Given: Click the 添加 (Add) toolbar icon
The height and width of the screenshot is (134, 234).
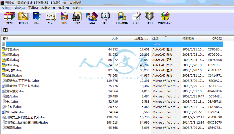Looking at the screenshot, I should tap(9, 16).
